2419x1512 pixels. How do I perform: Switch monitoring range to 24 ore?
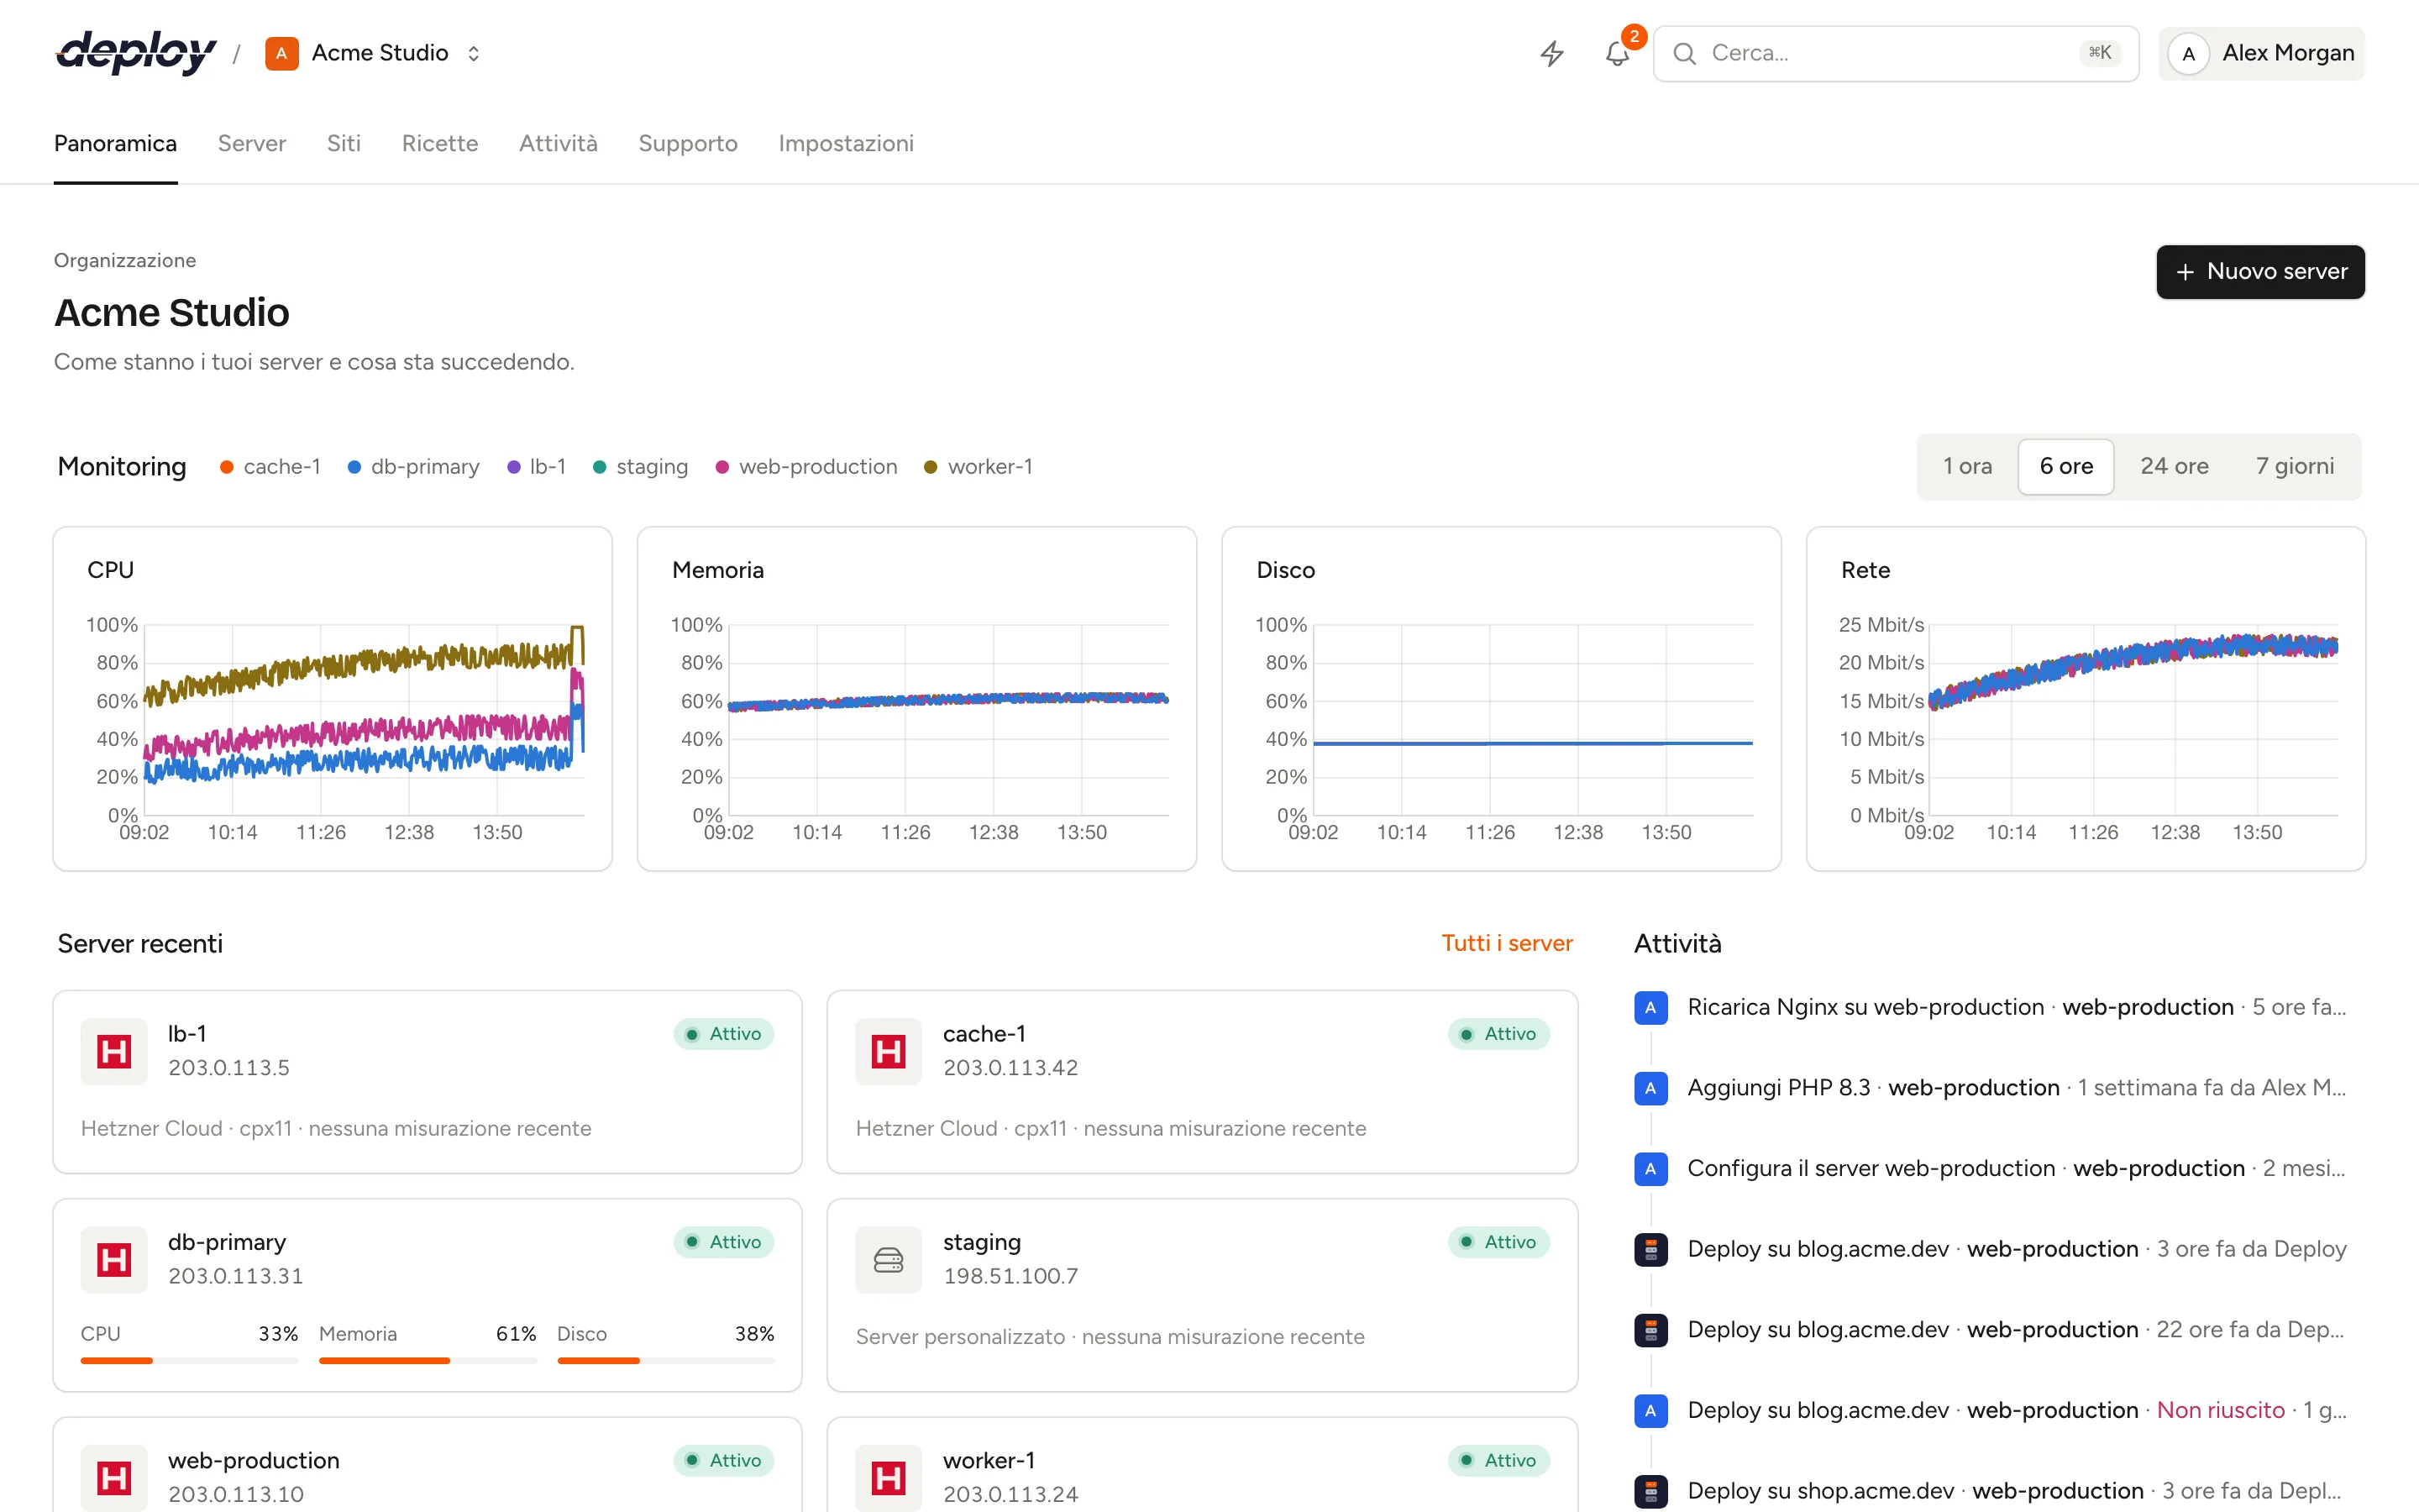coord(2174,466)
